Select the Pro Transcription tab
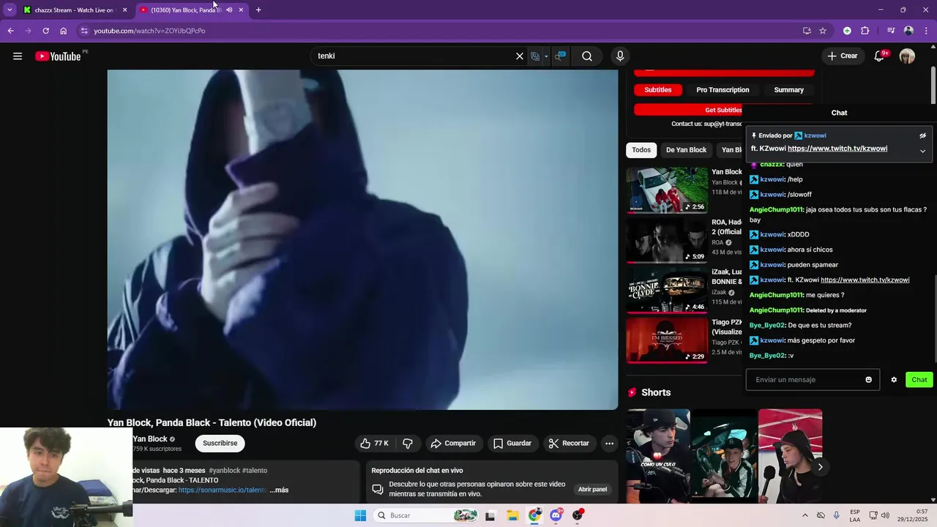This screenshot has width=937, height=527. pyautogui.click(x=723, y=90)
